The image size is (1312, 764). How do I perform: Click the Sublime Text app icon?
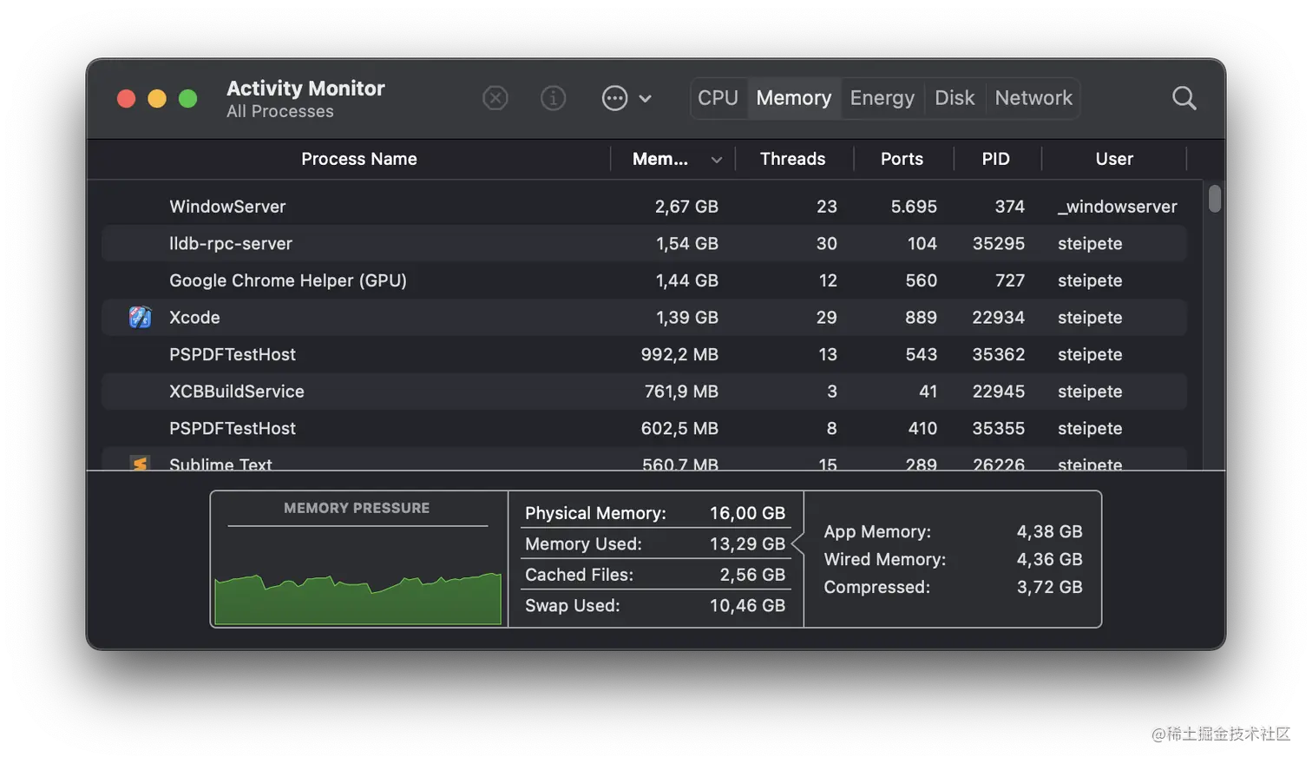pyautogui.click(x=140, y=463)
